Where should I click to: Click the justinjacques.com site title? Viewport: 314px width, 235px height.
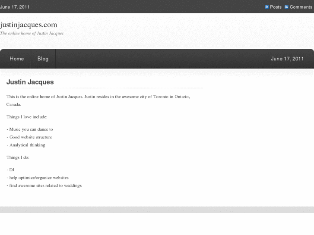point(29,25)
